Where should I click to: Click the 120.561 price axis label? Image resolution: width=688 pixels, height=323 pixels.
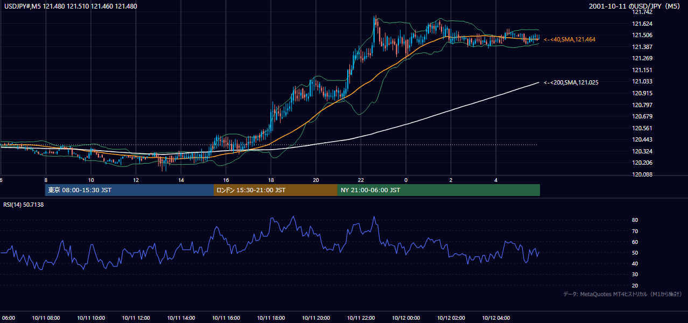coord(642,128)
